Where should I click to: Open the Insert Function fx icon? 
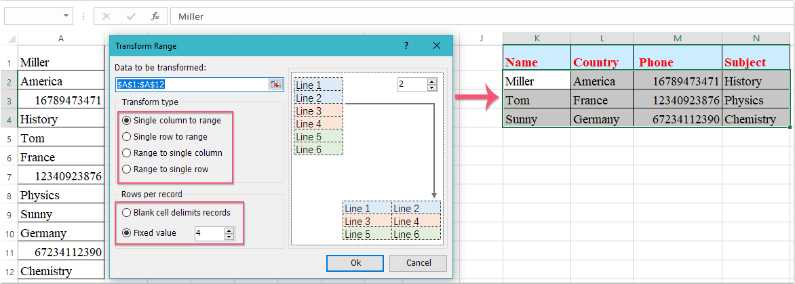(x=155, y=16)
